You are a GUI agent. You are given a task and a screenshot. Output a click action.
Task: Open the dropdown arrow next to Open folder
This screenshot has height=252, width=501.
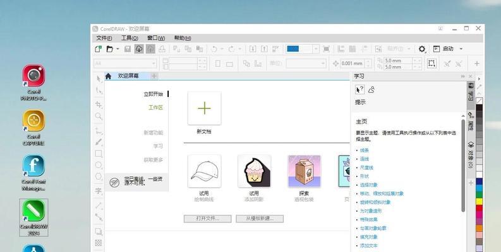pyautogui.click(x=117, y=49)
